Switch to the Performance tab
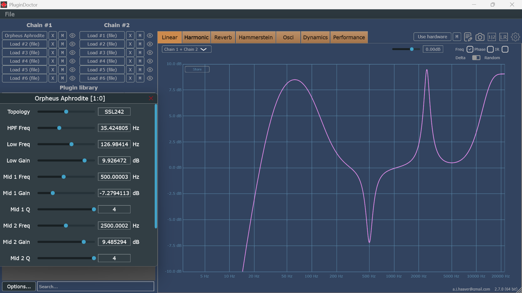The image size is (522, 293). pos(349,37)
